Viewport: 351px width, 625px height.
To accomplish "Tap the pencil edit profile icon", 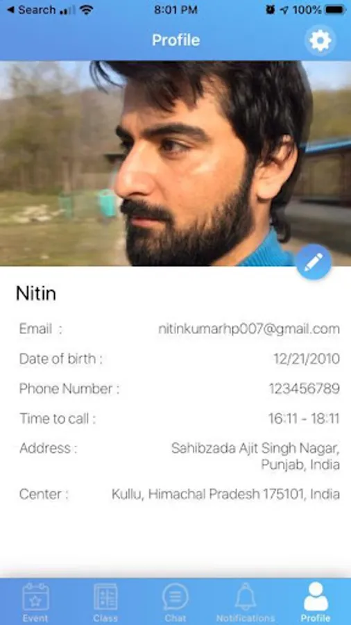I will 314,262.
